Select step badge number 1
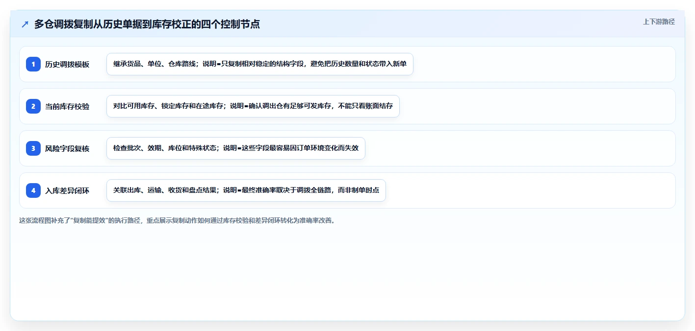The image size is (695, 331). pyautogui.click(x=33, y=64)
